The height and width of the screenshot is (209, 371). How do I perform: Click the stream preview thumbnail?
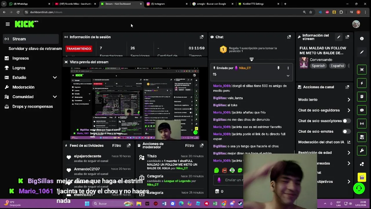pyautogui.click(x=135, y=103)
